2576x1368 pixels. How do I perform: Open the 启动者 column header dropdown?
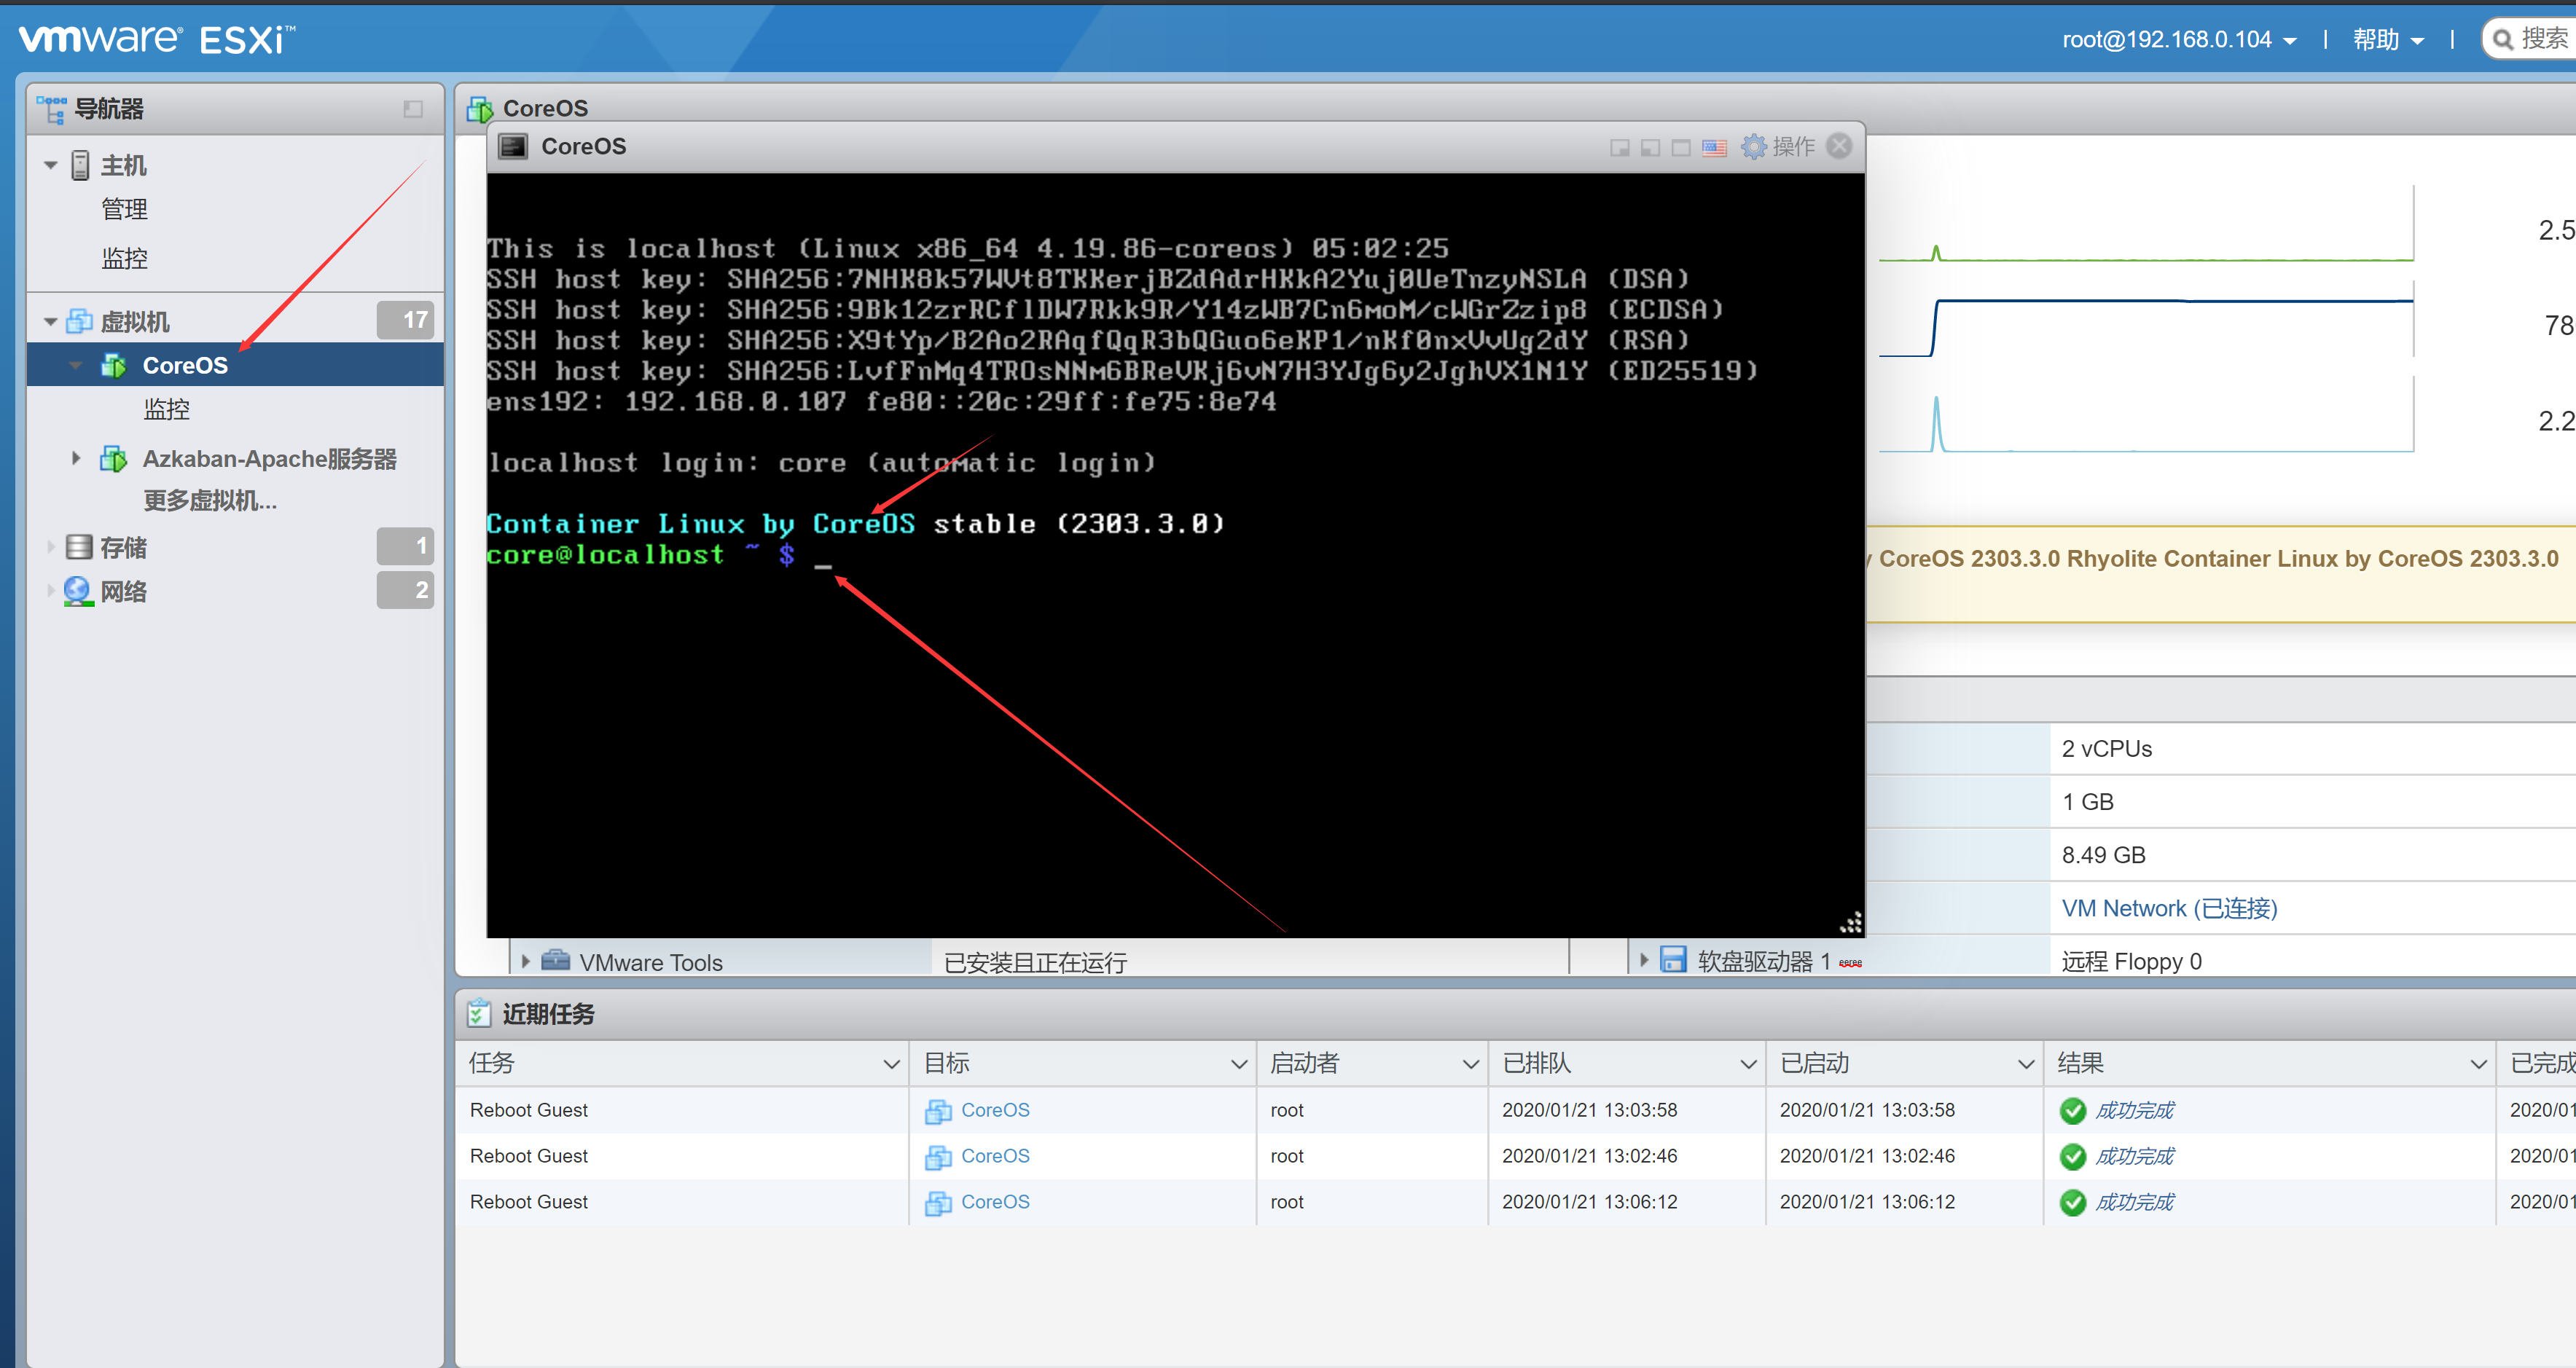click(x=1470, y=1064)
